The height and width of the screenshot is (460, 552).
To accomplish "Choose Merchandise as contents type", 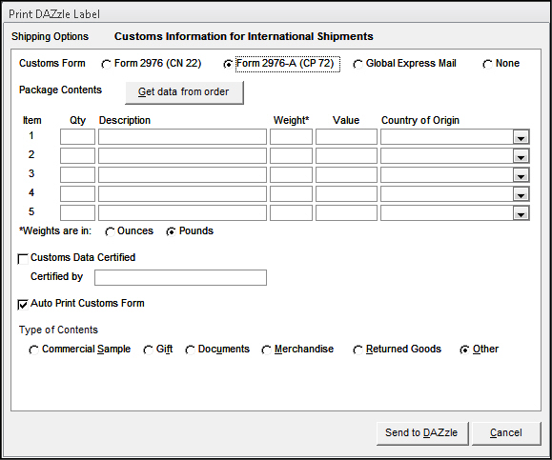I will pos(267,350).
